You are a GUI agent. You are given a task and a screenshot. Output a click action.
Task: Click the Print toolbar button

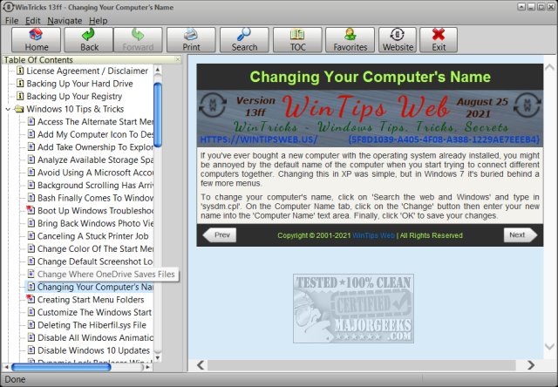click(191, 40)
